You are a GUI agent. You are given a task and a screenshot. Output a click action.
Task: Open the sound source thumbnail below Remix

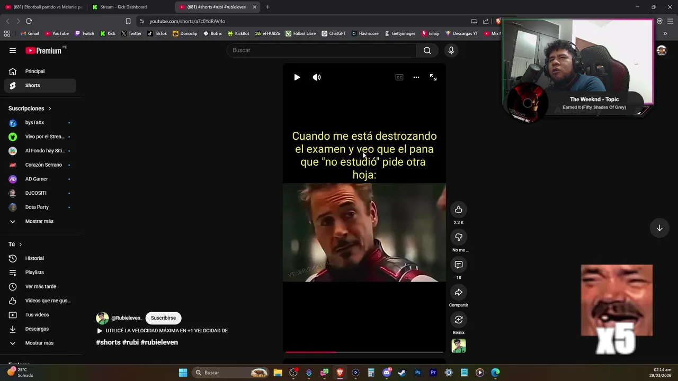[459, 346]
